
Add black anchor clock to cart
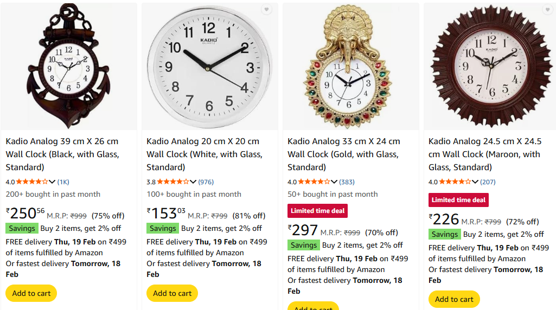[x=31, y=293]
